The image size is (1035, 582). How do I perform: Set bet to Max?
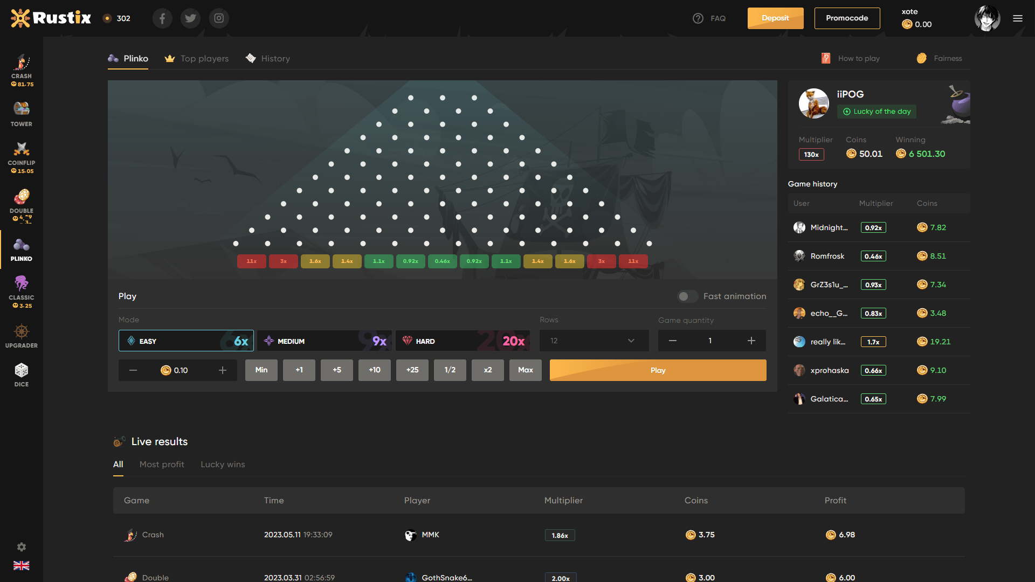click(x=526, y=370)
